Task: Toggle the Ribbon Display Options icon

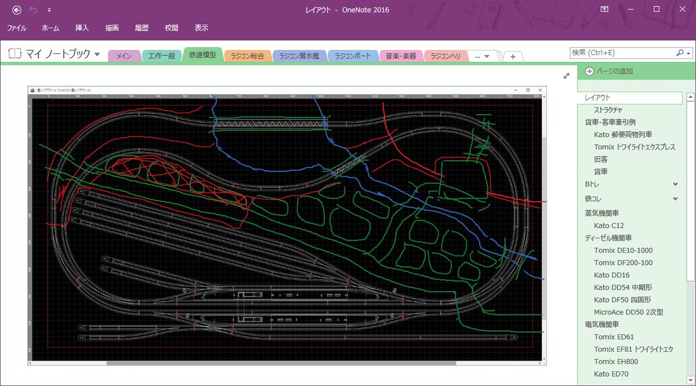Action: [x=604, y=9]
